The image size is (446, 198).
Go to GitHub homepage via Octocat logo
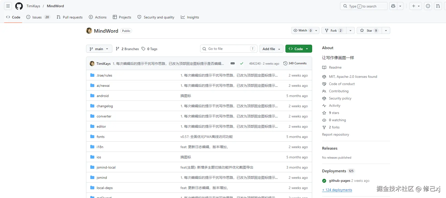[19, 6]
